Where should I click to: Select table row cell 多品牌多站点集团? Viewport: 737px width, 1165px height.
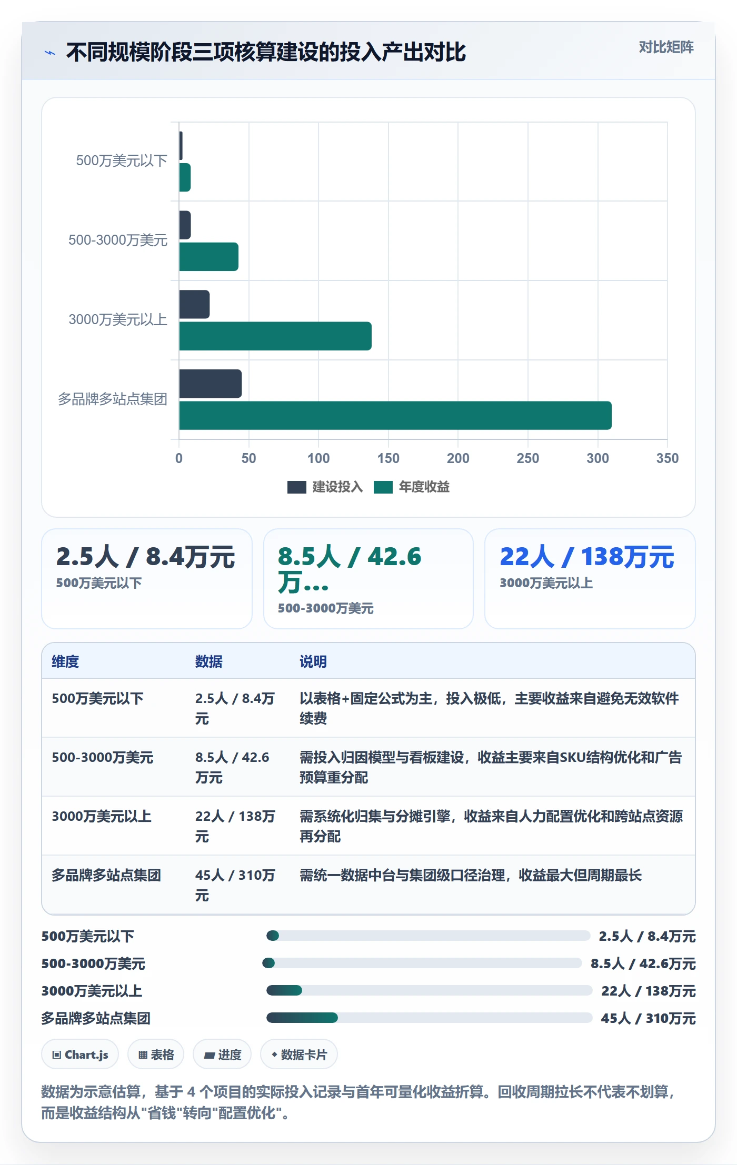(x=106, y=875)
